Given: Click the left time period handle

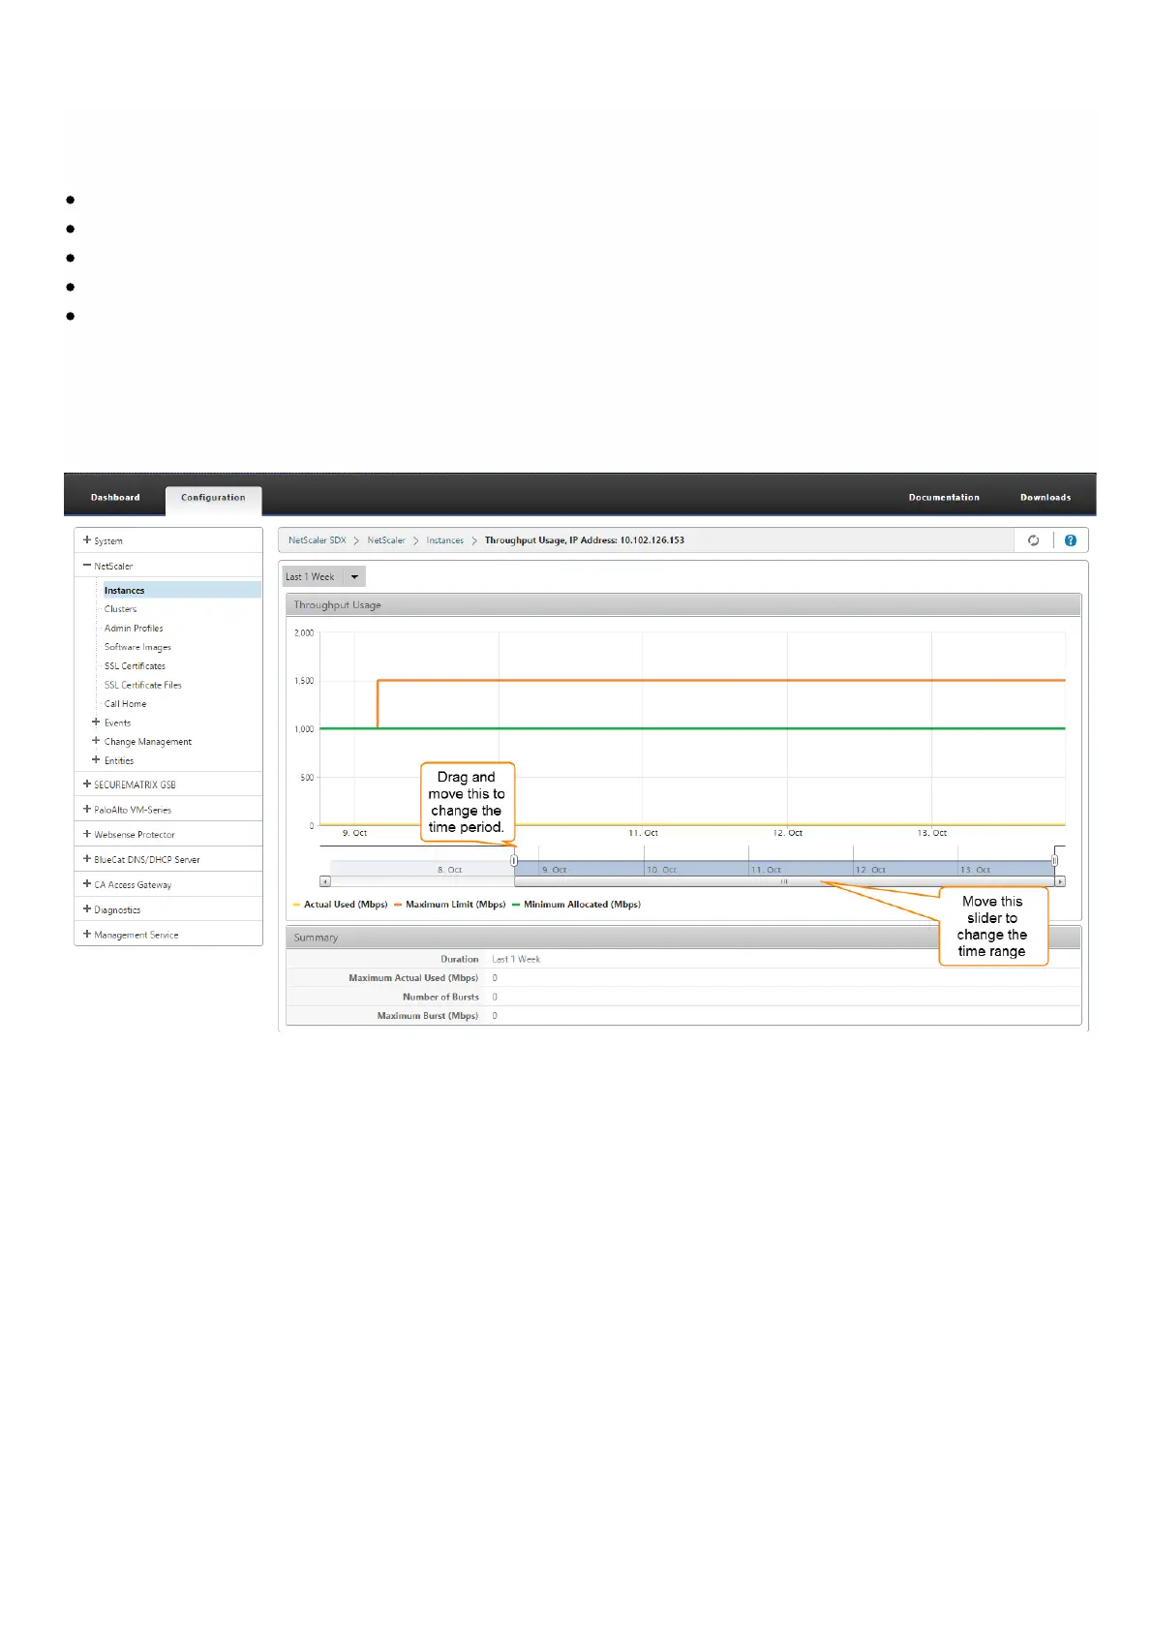Looking at the screenshot, I should pyautogui.click(x=514, y=860).
